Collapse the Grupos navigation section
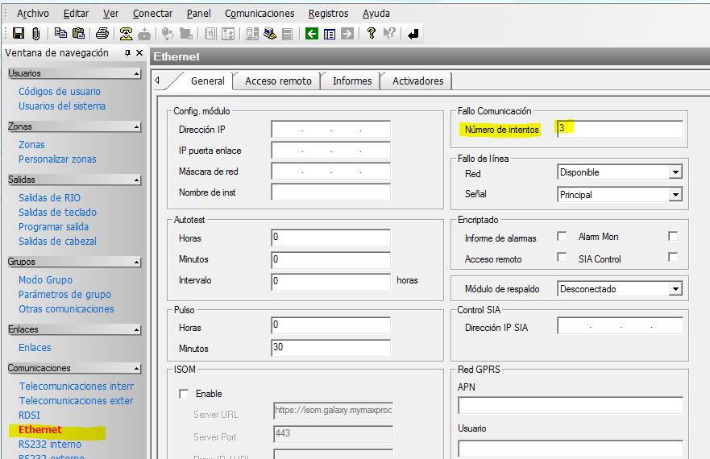This screenshot has height=459, width=710. (x=136, y=262)
